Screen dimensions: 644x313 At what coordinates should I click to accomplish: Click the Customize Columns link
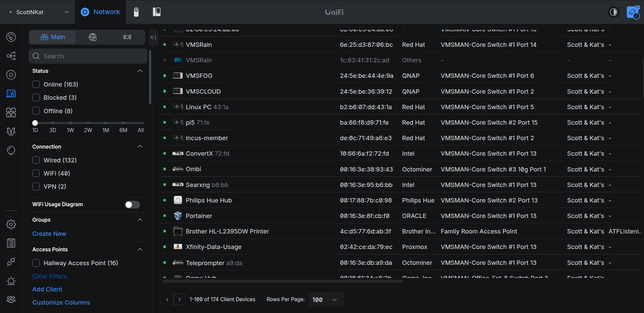(61, 302)
